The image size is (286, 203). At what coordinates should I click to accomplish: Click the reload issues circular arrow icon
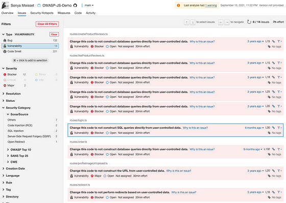click(x=249, y=22)
